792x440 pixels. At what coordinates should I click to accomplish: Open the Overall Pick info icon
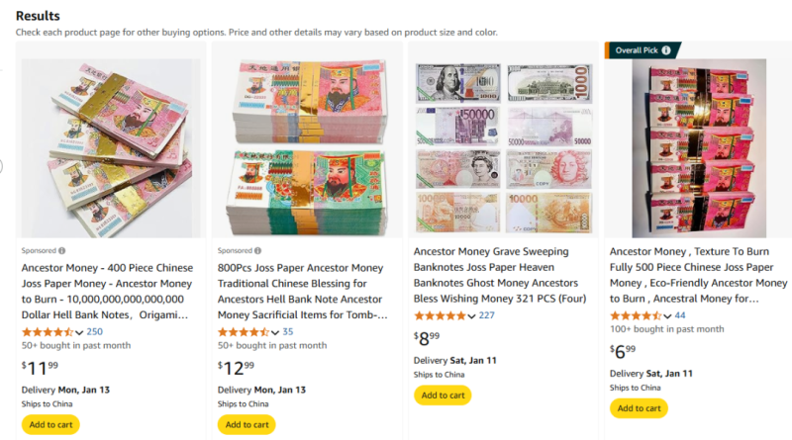(666, 50)
